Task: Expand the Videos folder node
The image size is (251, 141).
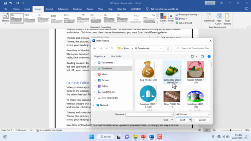Action: pyautogui.click(x=95, y=86)
